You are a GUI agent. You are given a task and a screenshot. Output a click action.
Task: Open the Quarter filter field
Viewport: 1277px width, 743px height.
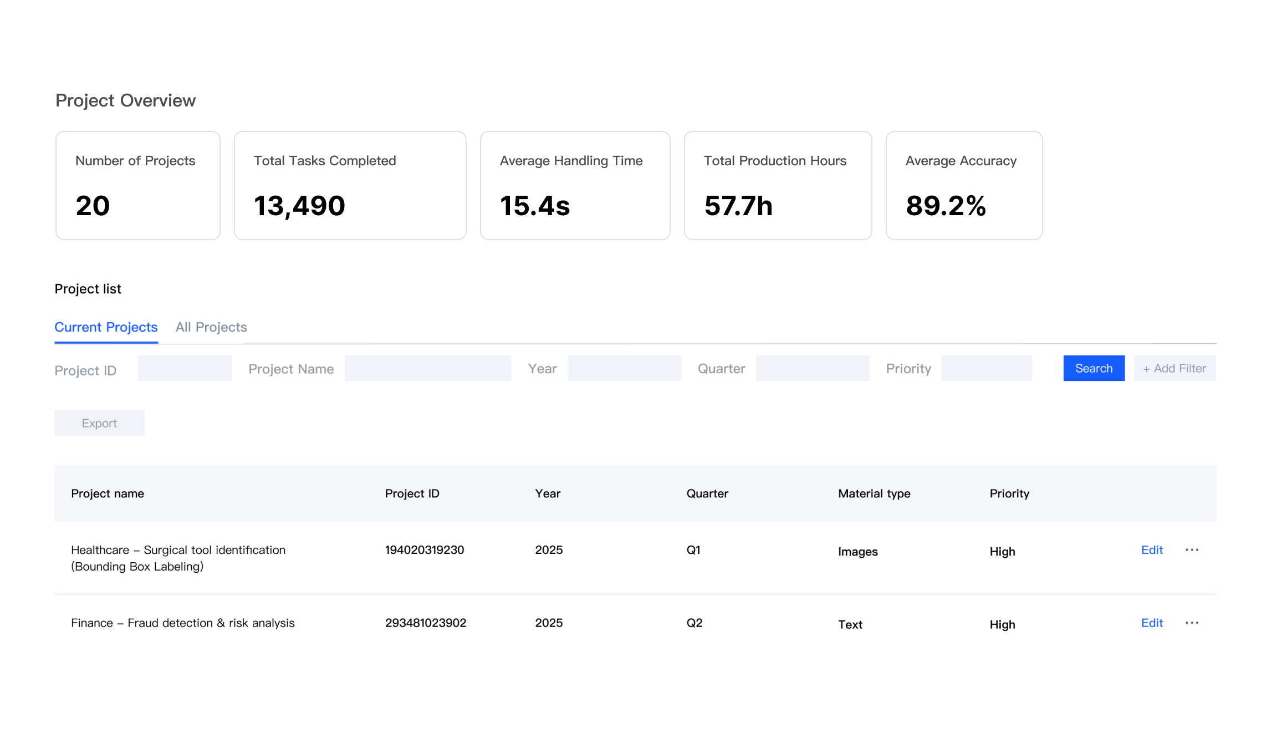click(813, 368)
